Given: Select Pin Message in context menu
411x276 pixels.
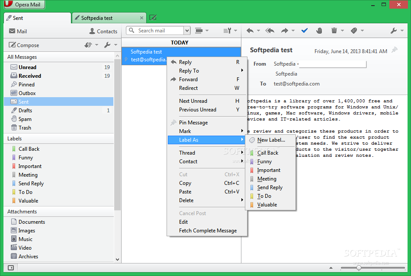Looking at the screenshot, I should coord(207,122).
